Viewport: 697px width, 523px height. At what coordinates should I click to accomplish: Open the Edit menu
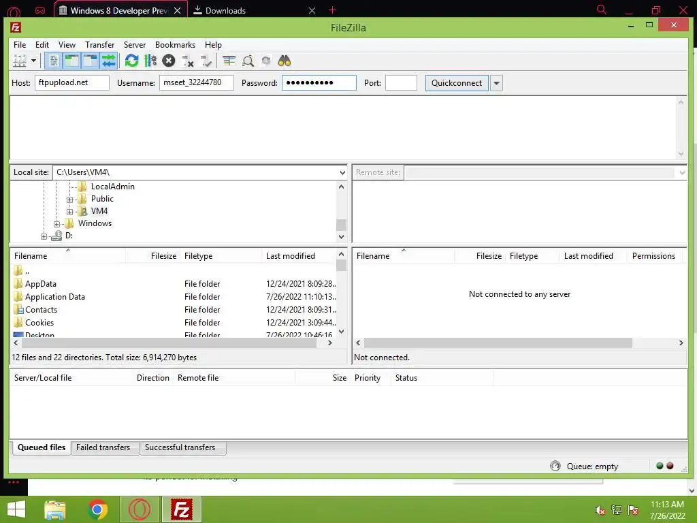[42, 45]
